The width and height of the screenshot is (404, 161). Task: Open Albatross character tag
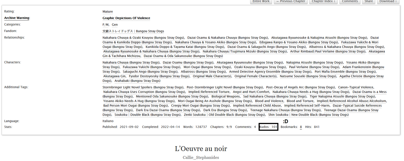point(203,72)
